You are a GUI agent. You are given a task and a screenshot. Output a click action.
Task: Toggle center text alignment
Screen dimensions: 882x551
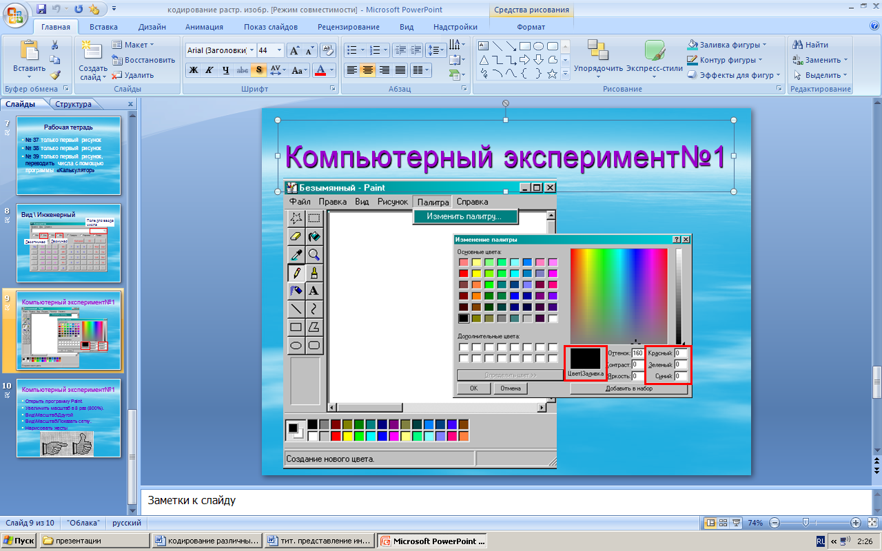click(368, 70)
